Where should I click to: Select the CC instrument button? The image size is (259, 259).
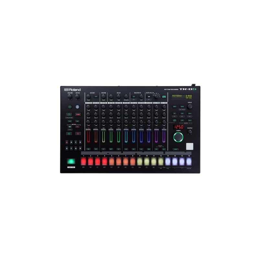click(x=156, y=149)
